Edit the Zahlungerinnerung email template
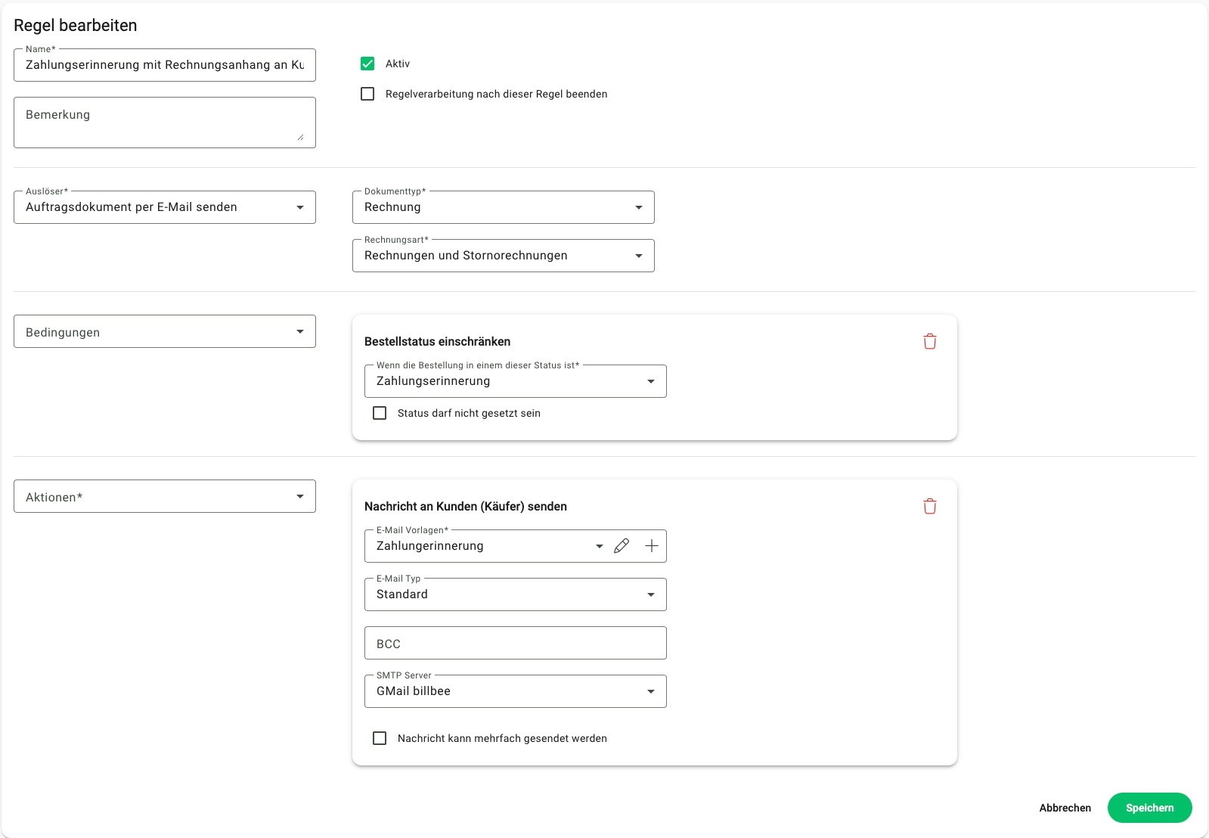 tap(622, 546)
